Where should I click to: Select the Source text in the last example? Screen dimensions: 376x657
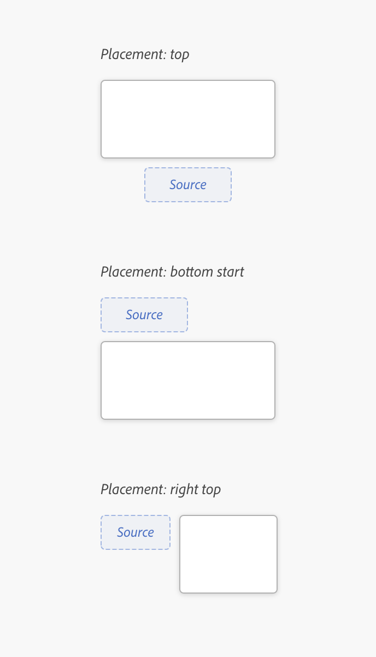pos(136,532)
